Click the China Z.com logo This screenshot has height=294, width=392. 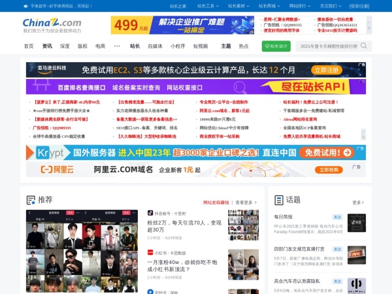[x=52, y=25]
